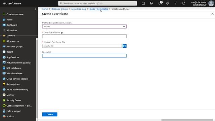The height and width of the screenshot is (121, 215).
Task: Click the Help + support icon
Action: point(4,111)
